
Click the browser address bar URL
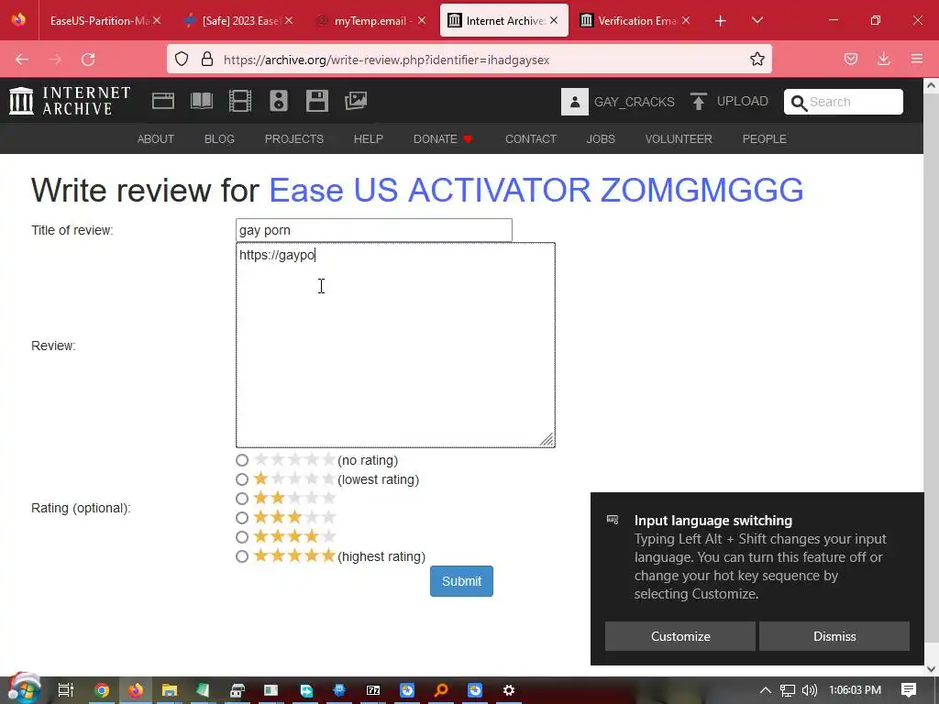tap(386, 60)
